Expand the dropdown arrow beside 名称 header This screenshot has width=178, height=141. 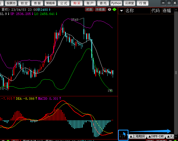[121, 11]
